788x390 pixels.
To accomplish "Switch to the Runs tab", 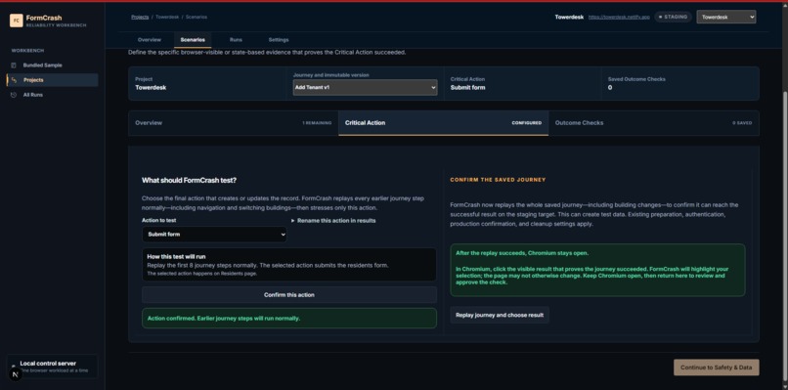I will [236, 40].
